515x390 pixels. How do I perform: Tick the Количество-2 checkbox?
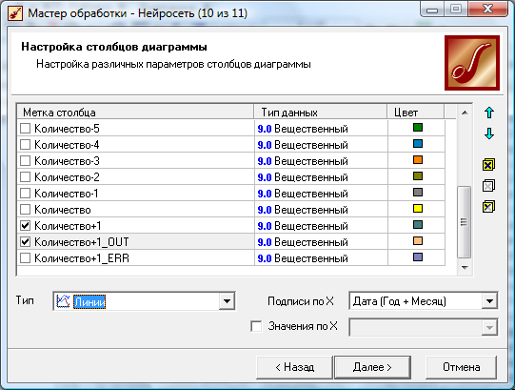[26, 177]
